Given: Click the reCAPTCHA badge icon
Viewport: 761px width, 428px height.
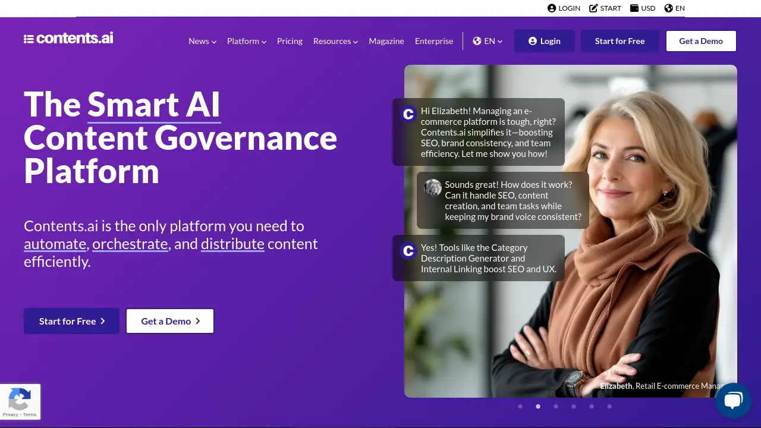Looking at the screenshot, I should 20,399.
